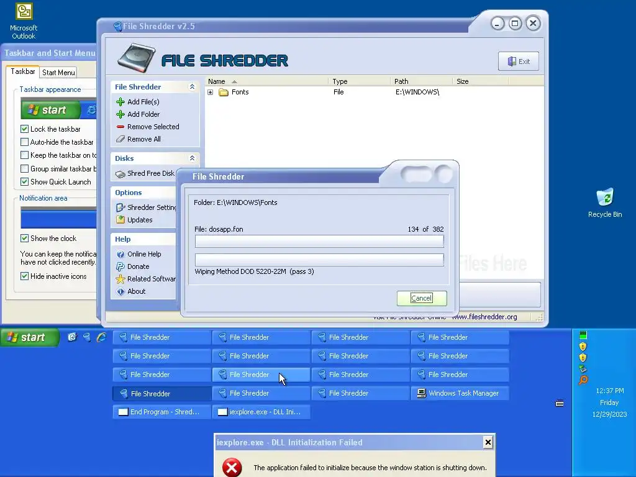Image resolution: width=636 pixels, height=477 pixels.
Task: Switch to the Taskbar tab
Action: pyautogui.click(x=23, y=71)
